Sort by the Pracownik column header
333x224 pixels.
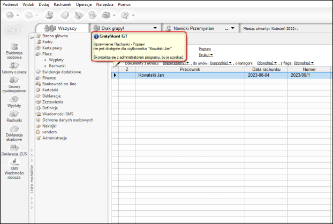pos(190,69)
